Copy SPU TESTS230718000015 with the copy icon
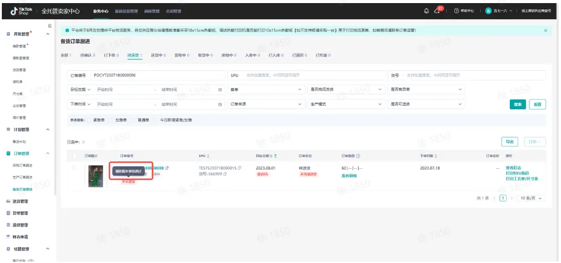 coord(239,168)
